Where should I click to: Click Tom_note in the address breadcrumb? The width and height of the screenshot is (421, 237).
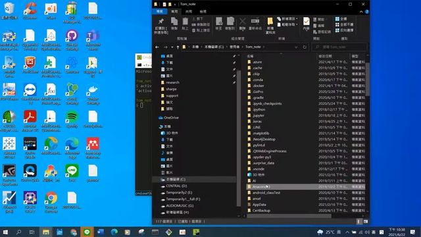pyautogui.click(x=253, y=47)
